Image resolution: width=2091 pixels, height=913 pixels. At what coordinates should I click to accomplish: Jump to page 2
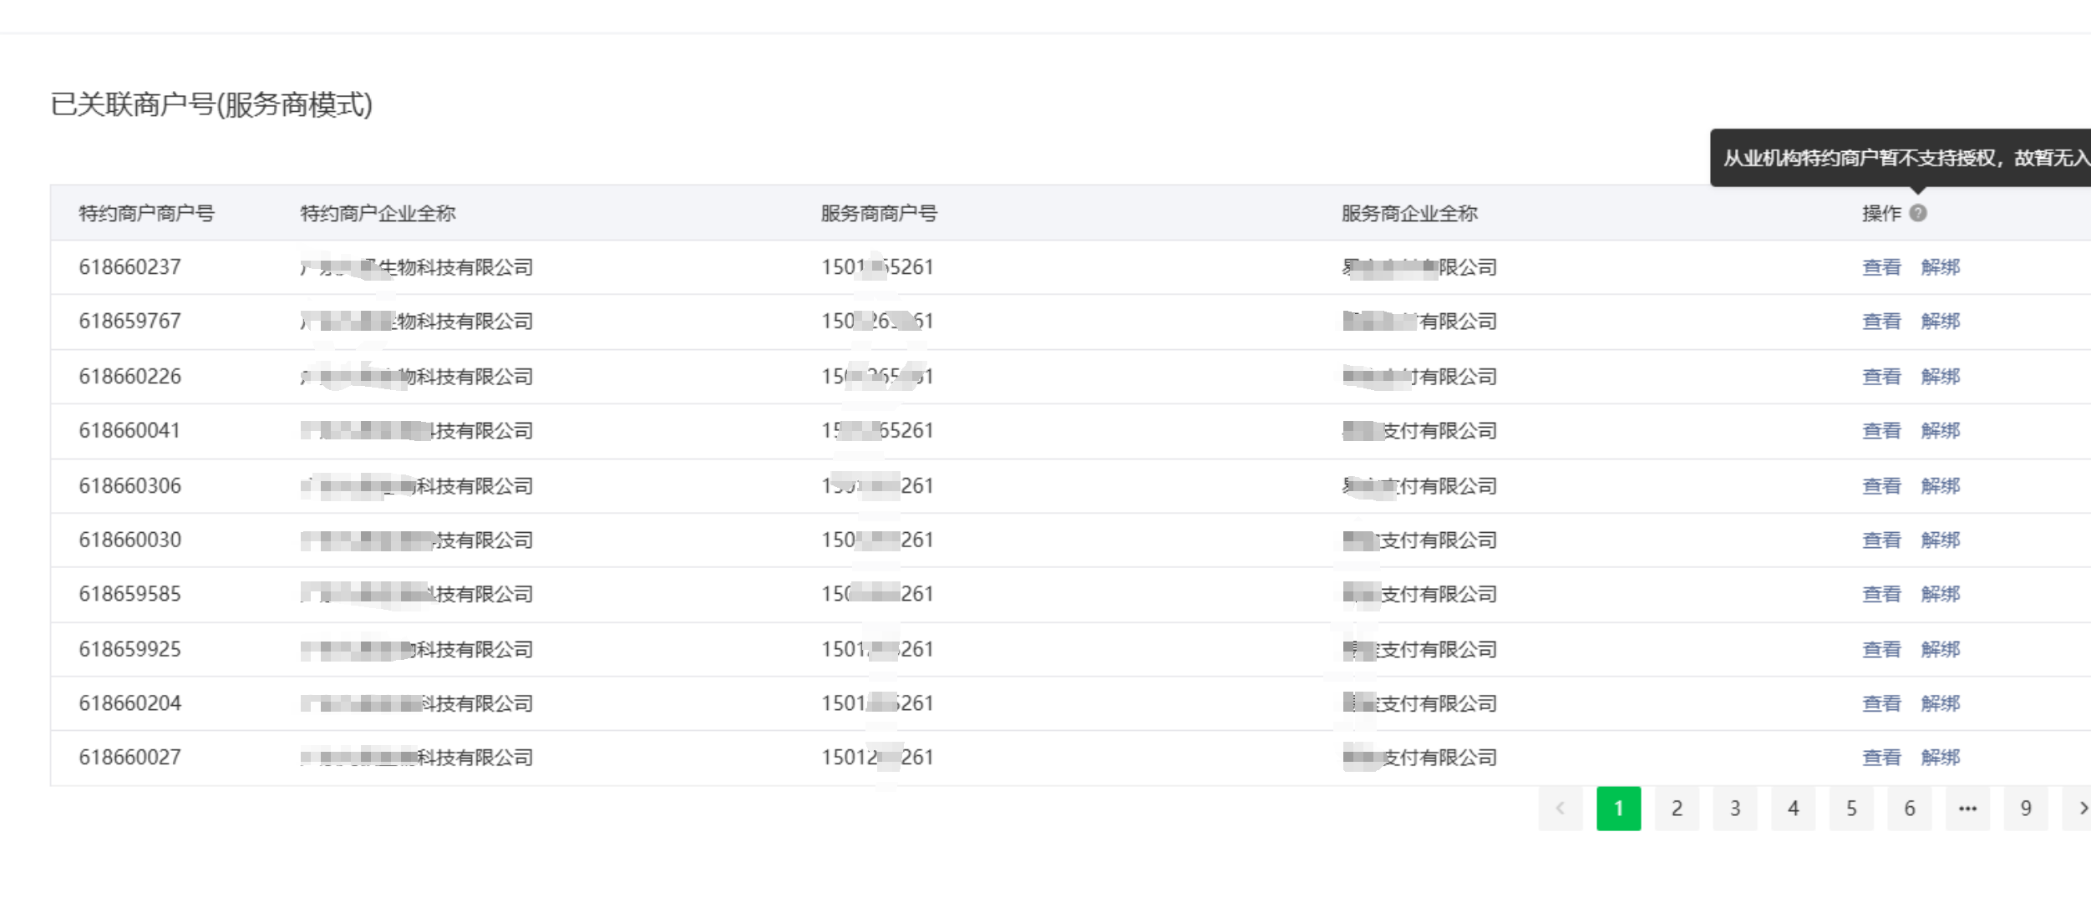tap(1677, 808)
